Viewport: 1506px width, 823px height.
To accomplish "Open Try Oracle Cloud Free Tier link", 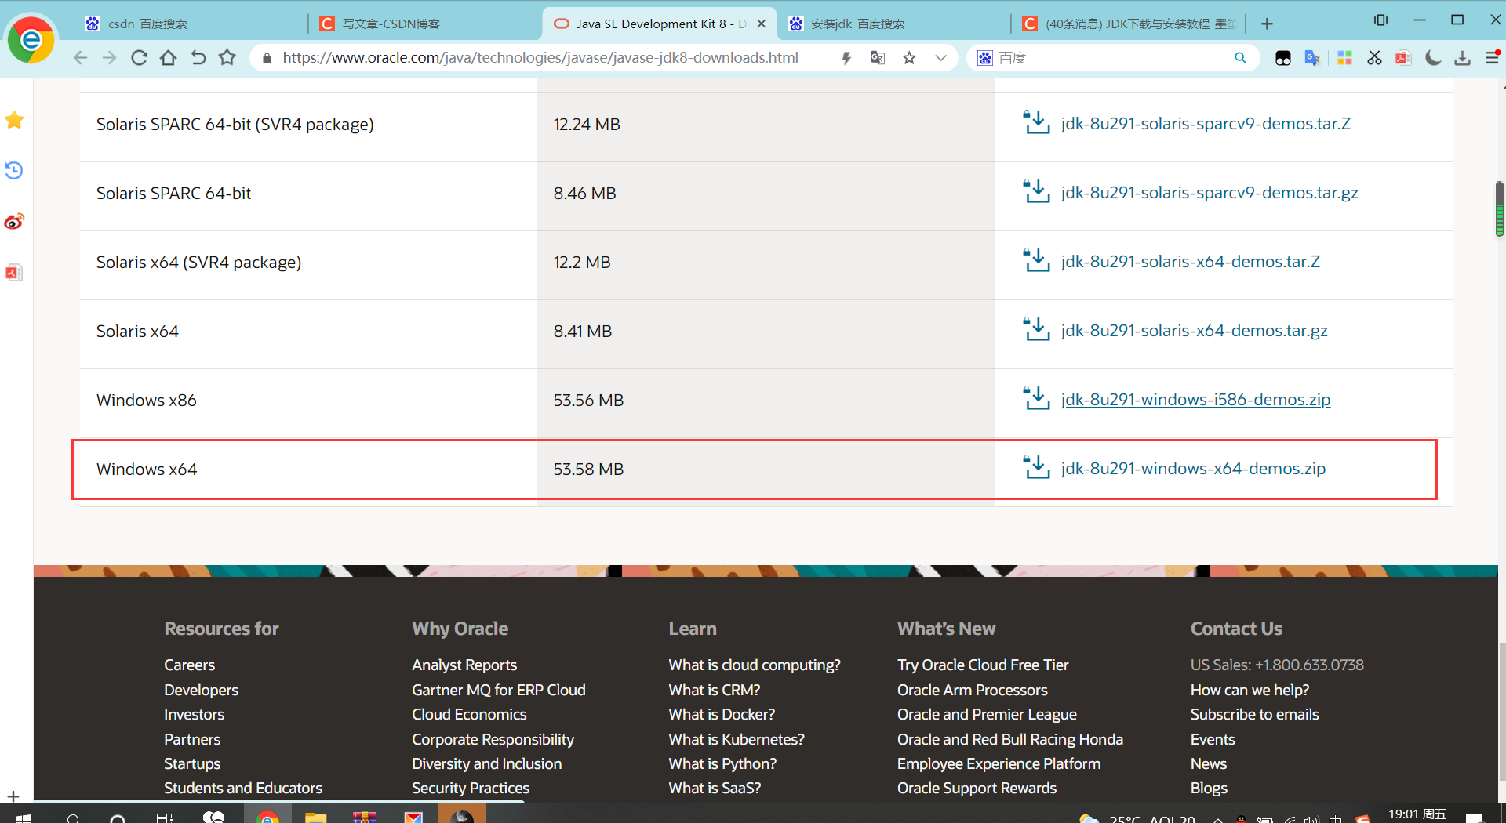I will (983, 665).
